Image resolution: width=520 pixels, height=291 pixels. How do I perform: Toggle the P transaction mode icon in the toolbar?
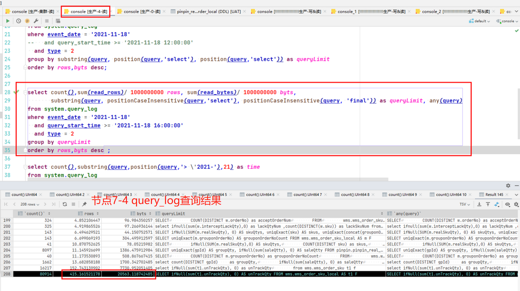click(27, 21)
